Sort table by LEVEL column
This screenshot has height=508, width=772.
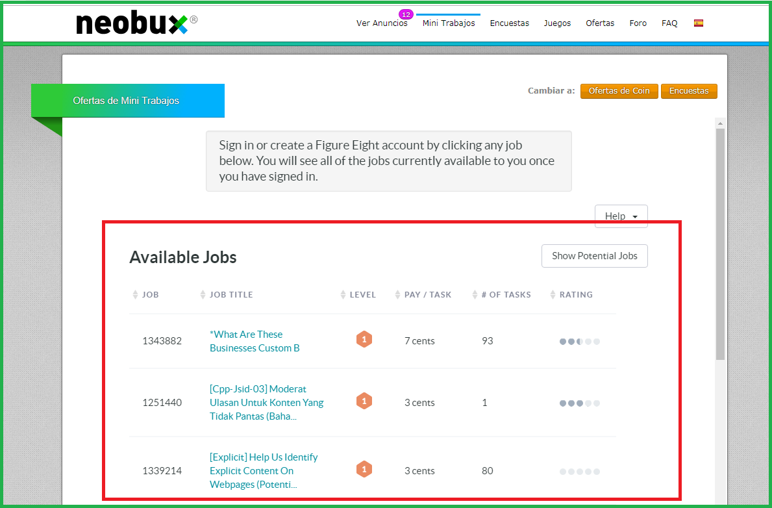click(358, 295)
